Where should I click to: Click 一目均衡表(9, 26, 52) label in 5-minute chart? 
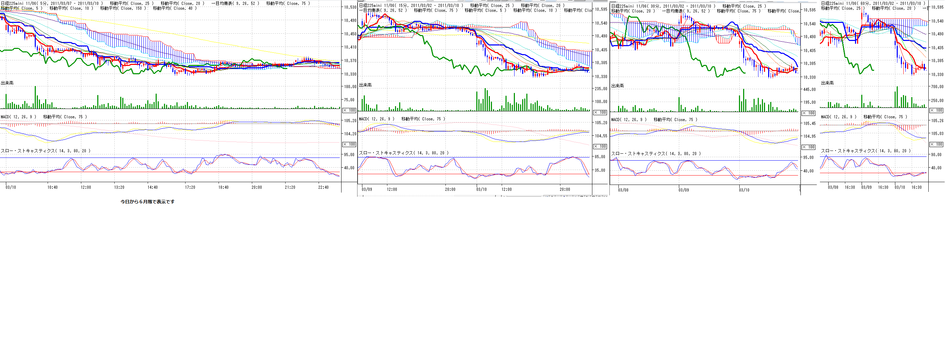pyautogui.click(x=235, y=3)
